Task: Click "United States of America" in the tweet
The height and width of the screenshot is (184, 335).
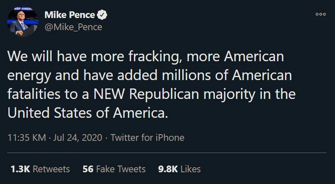Action: [87, 113]
